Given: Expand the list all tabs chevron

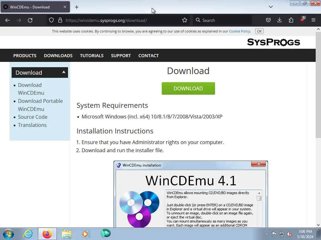Looking at the screenshot, I should [x=271, y=7].
